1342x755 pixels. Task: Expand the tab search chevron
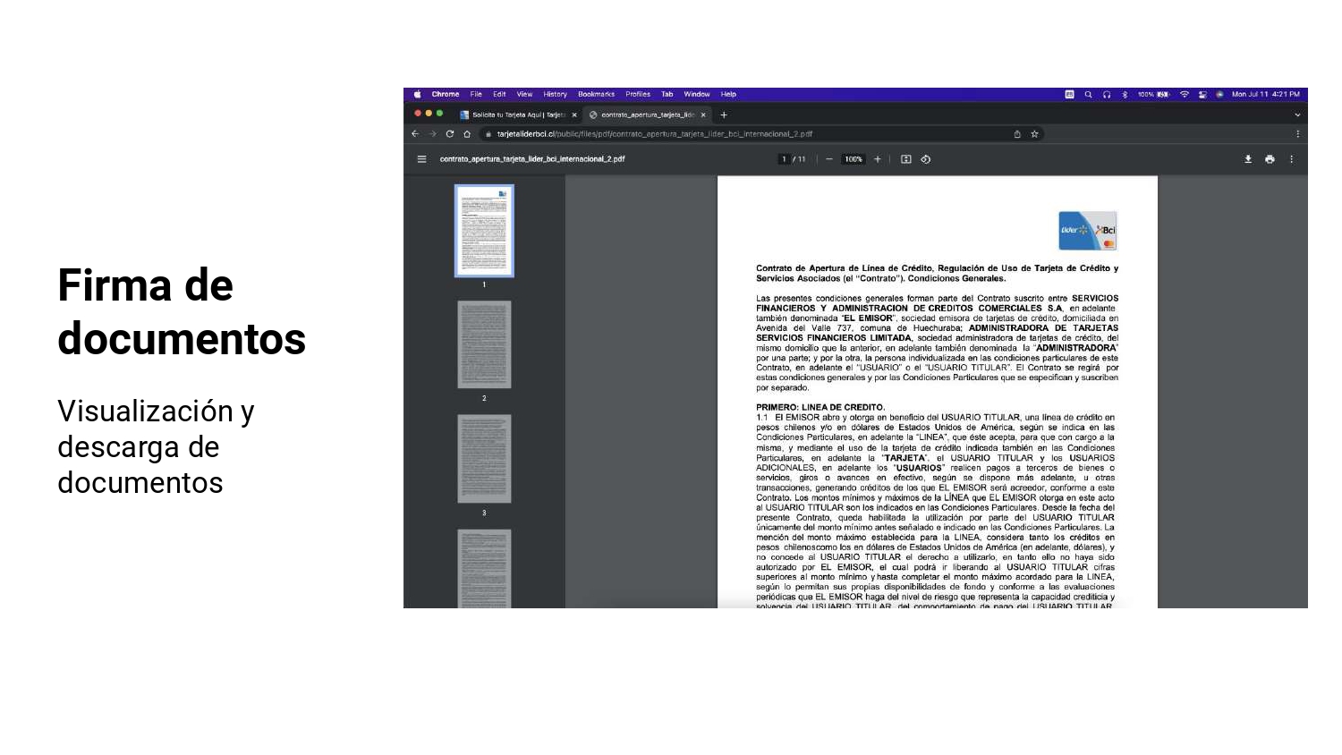pos(1297,115)
